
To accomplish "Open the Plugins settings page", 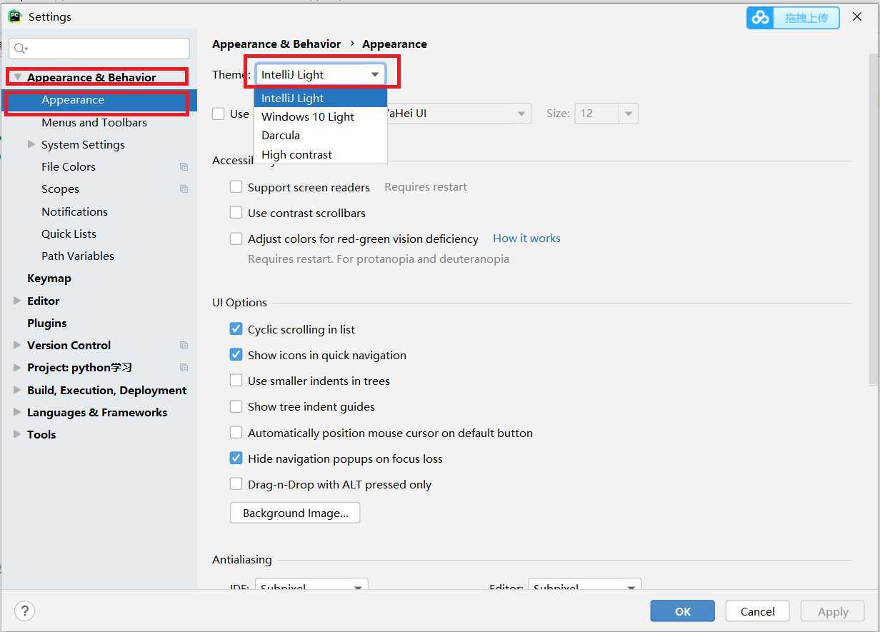I will 47,323.
